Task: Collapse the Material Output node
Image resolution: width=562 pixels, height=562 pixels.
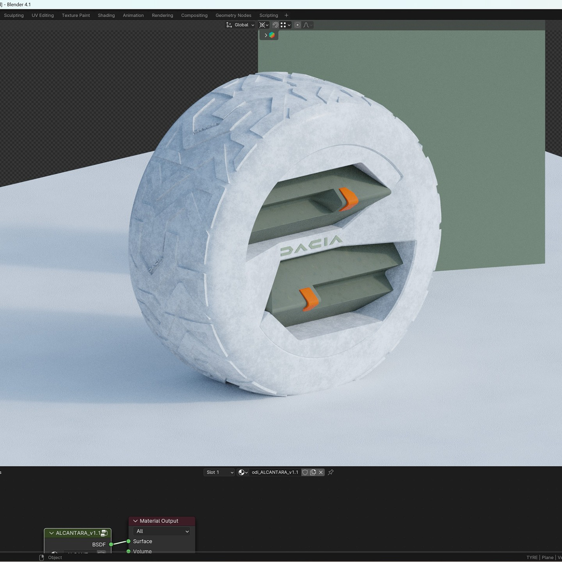Action: [135, 521]
